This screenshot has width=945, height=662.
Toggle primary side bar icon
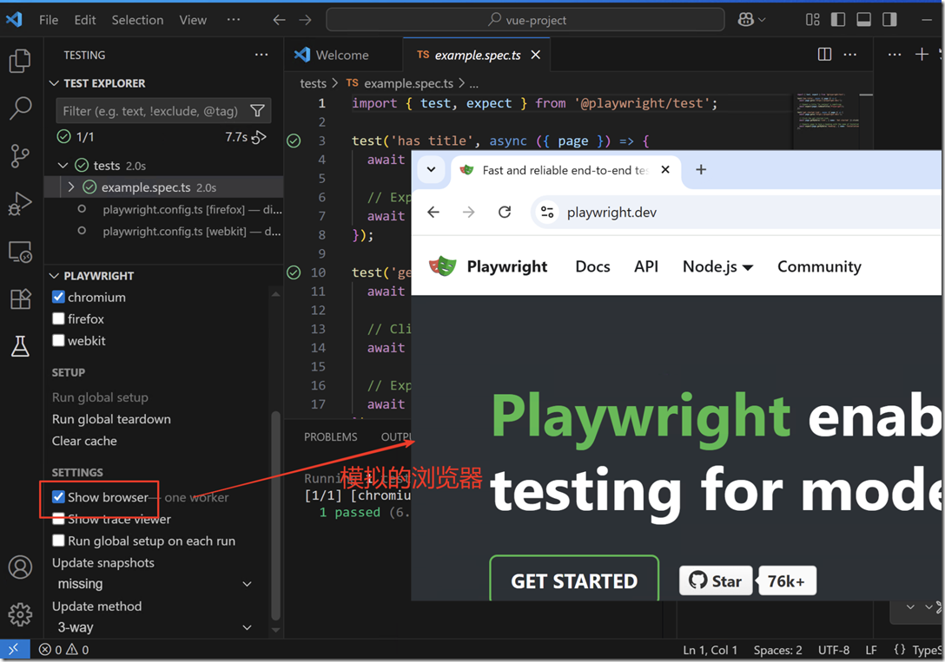[x=837, y=20]
